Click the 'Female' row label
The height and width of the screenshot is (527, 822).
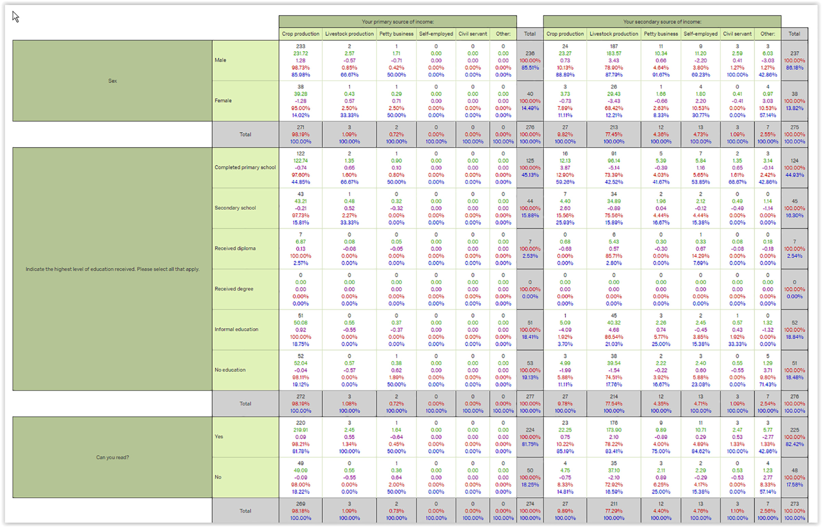[246, 101]
